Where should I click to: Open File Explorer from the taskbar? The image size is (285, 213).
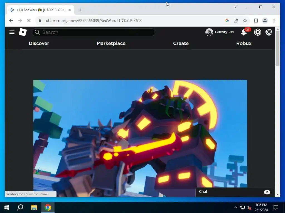click(x=34, y=207)
